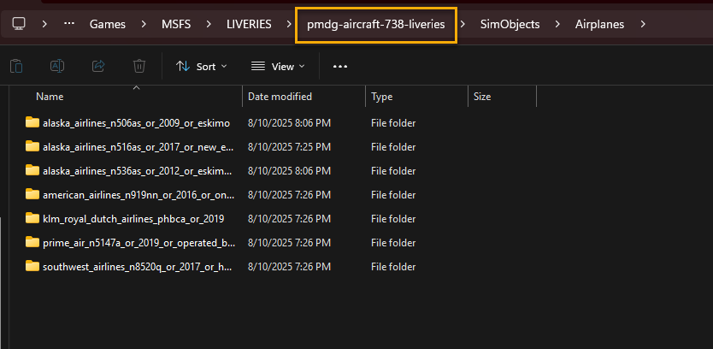The image size is (713, 349).
Task: Open the View dropdown
Action: 278,67
